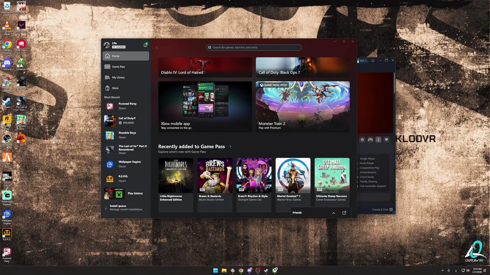Click the search games and add-ons field
Screen dimensions: 490x275
(x=254, y=47)
